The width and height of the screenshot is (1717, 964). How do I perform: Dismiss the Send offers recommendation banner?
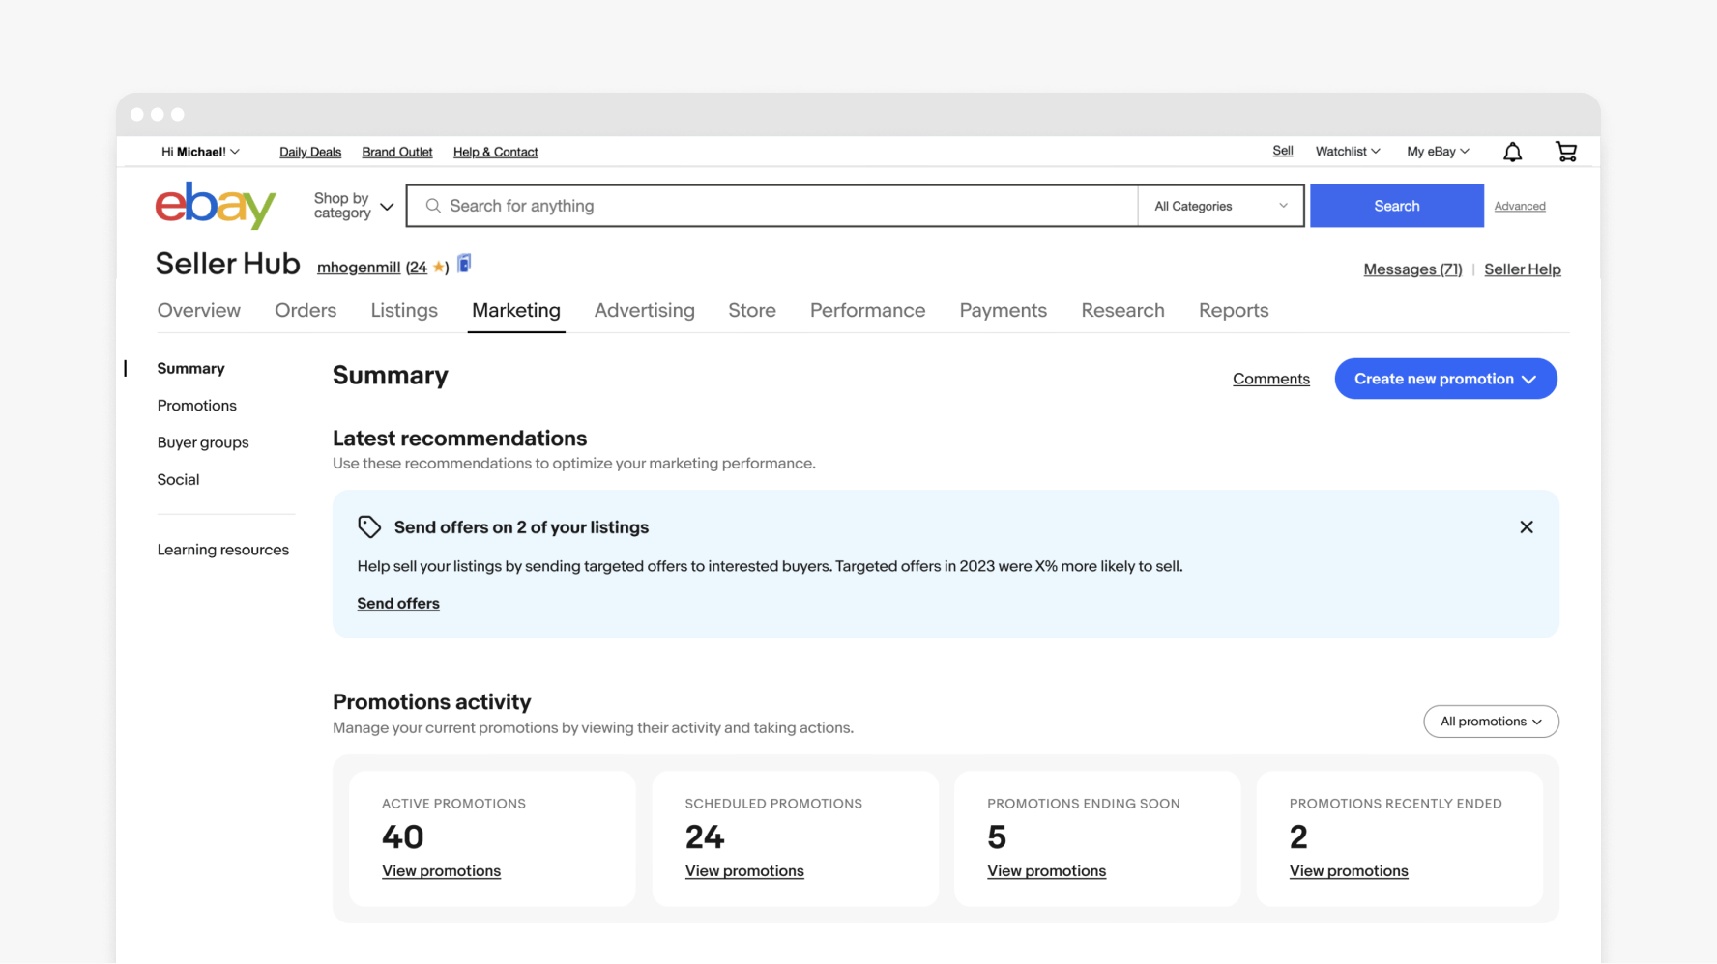1526,527
